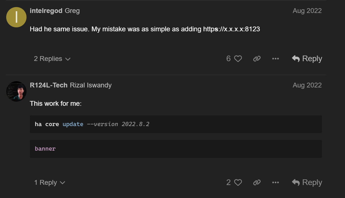Viewport: 345px width, 198px height.
Task: Click the 2 likes count
Action: (228, 182)
